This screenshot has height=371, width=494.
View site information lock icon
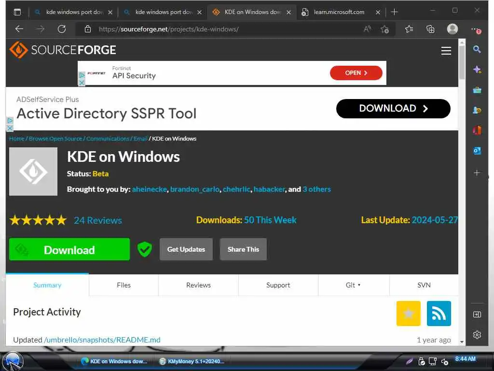[x=88, y=29]
